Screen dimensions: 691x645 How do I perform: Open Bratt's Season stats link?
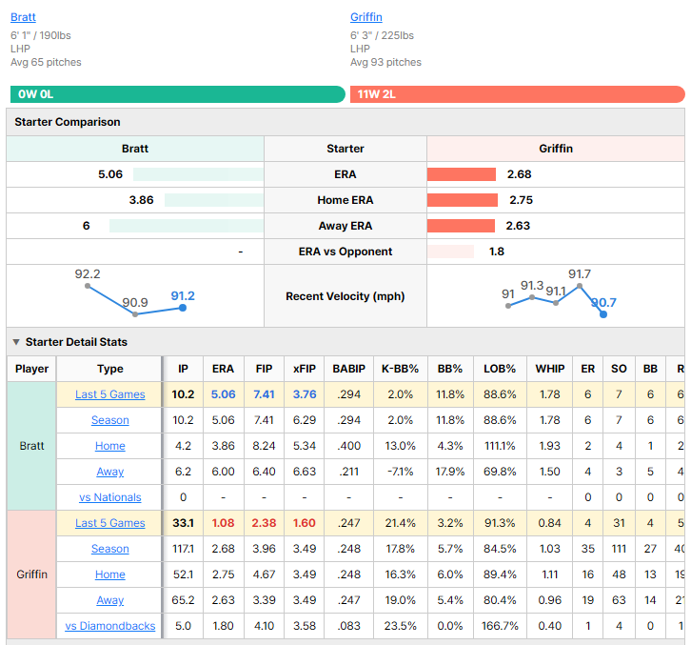[109, 420]
